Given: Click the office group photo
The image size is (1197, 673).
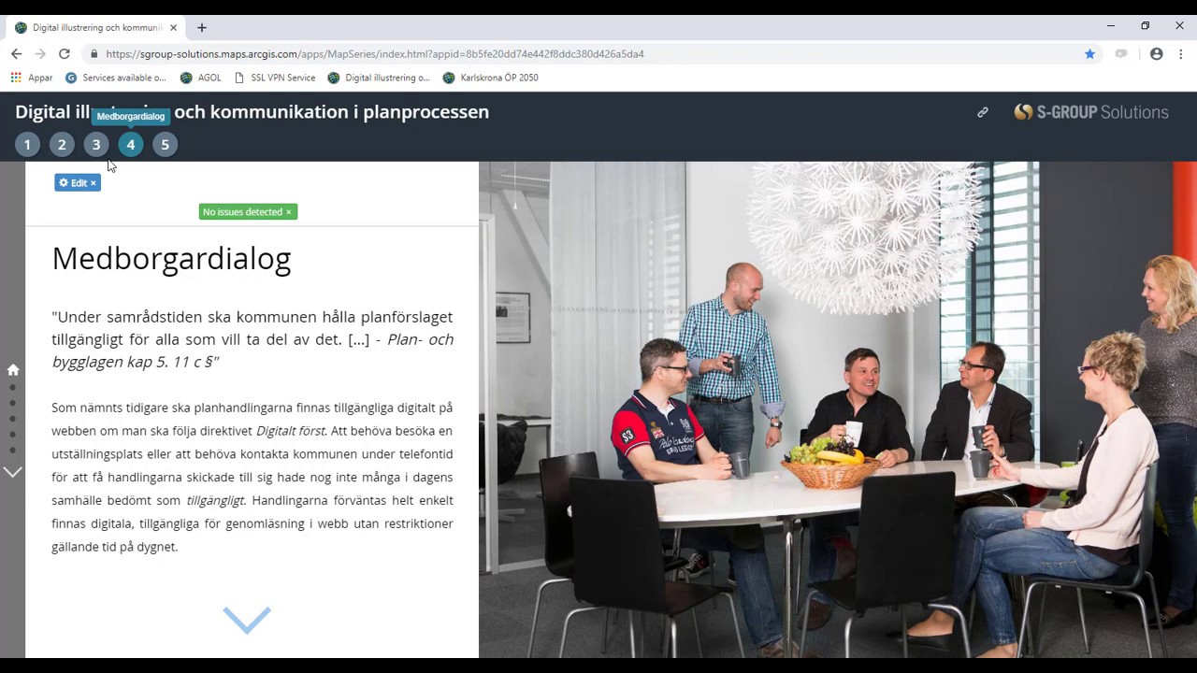Looking at the screenshot, I should pos(838,409).
